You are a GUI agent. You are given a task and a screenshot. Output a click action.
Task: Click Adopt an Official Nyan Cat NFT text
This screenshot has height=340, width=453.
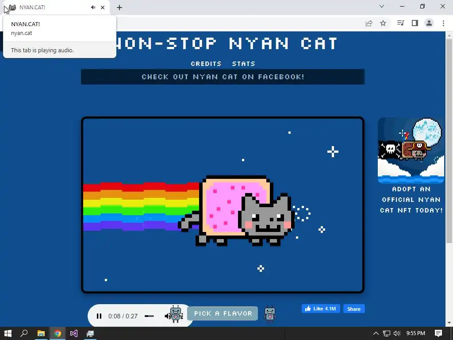(x=411, y=200)
